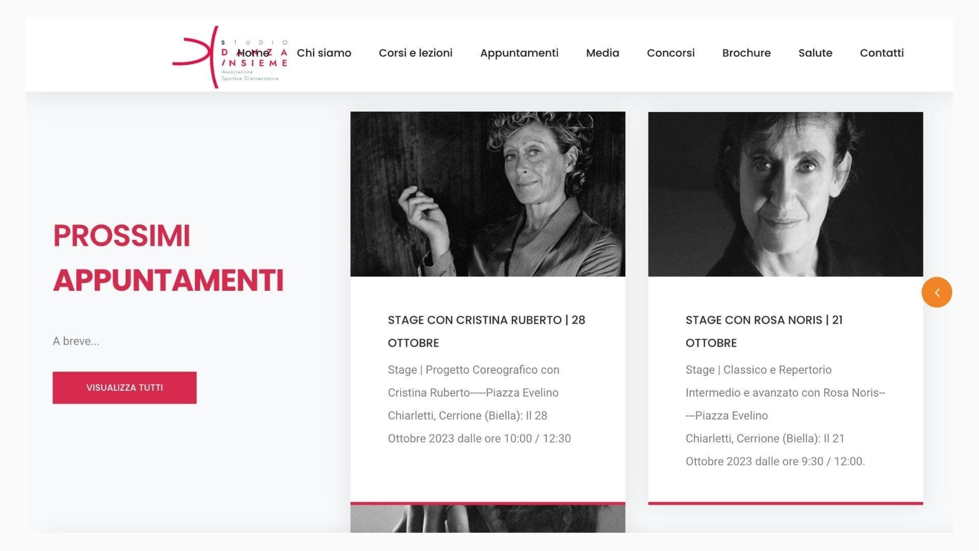Select Appuntamenti in the navigation bar

[519, 53]
